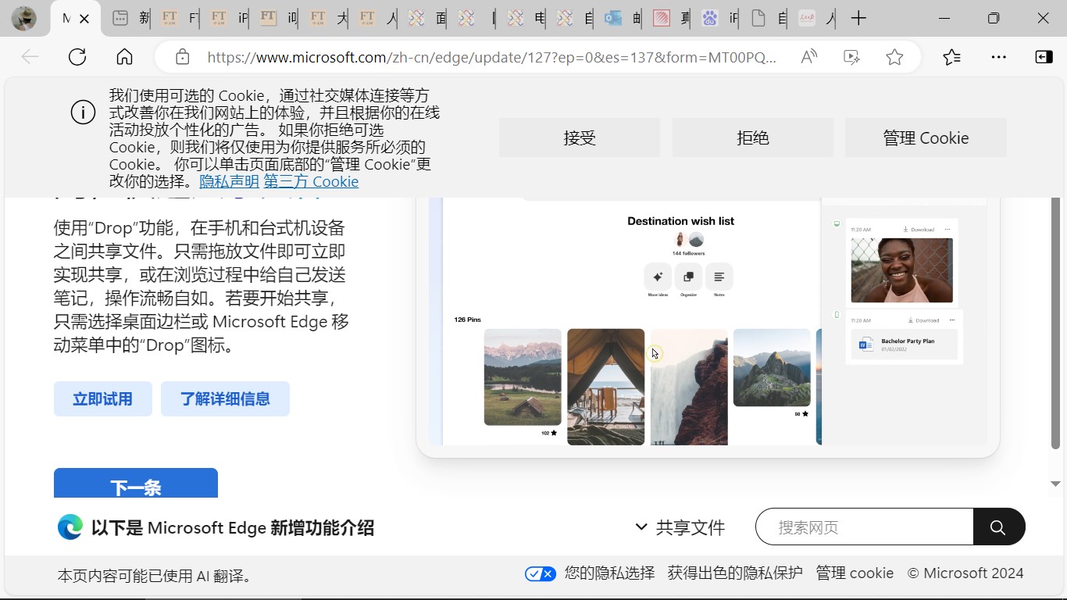
Task: Open the 您的隐私选择 link
Action: [x=609, y=573]
